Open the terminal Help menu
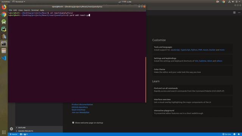This screenshot has width=242, height=136. (x=42, y=10)
